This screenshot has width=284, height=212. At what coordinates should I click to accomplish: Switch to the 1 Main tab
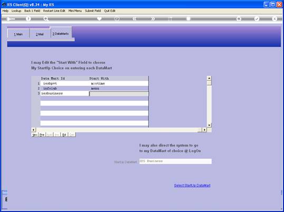coord(18,34)
